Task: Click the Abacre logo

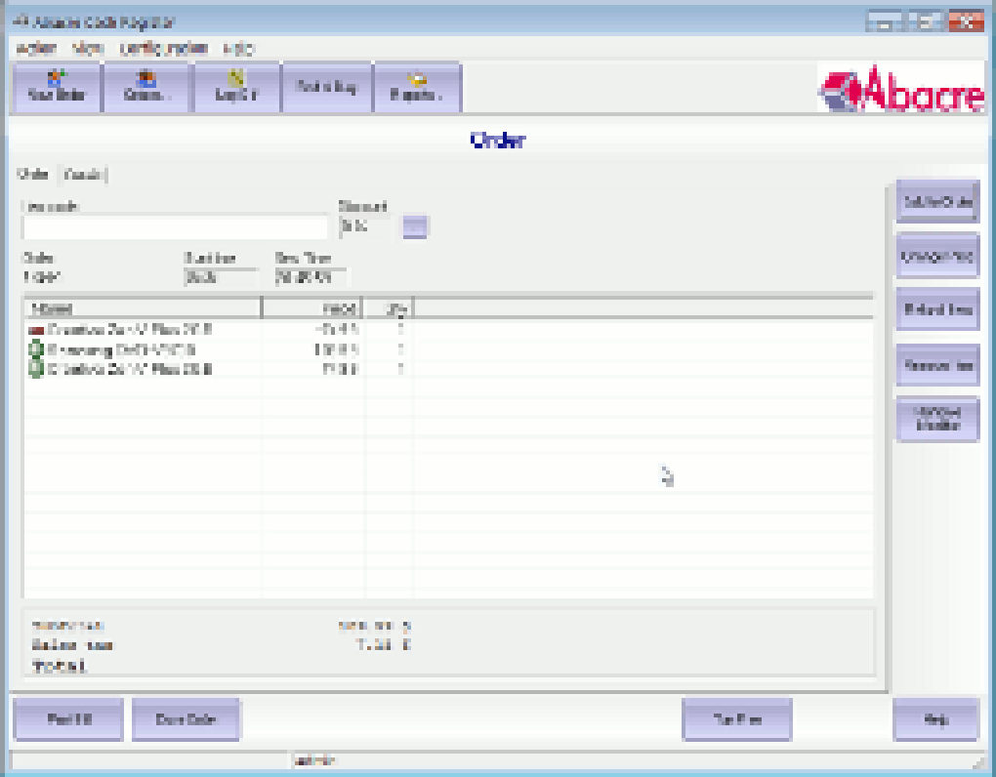Action: 902,89
